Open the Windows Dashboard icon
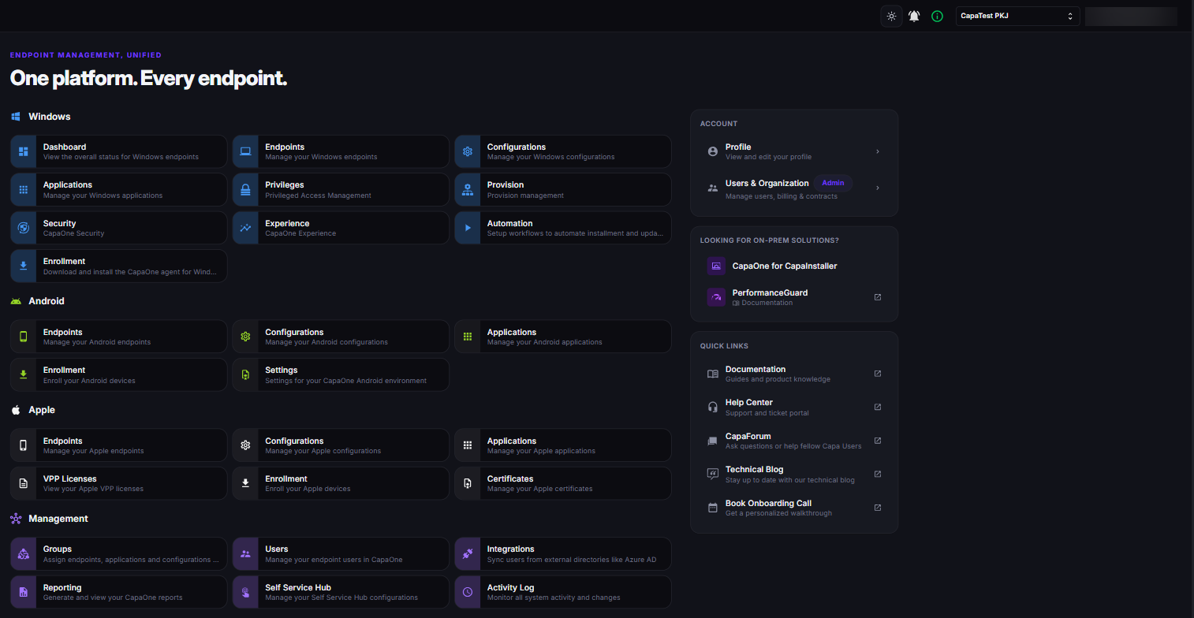This screenshot has width=1194, height=618. coord(24,151)
